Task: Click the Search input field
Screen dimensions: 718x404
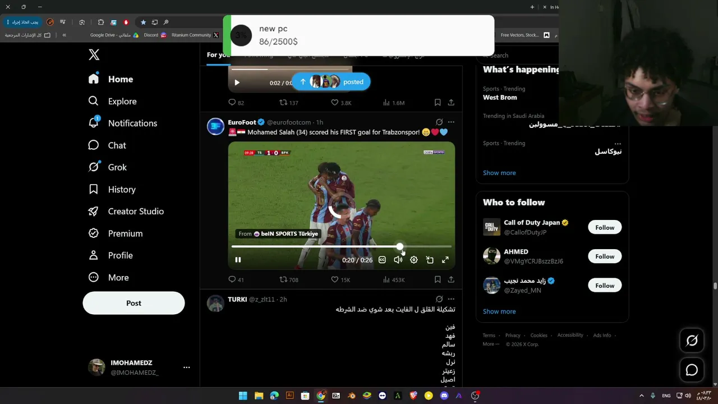Action: tap(519, 56)
